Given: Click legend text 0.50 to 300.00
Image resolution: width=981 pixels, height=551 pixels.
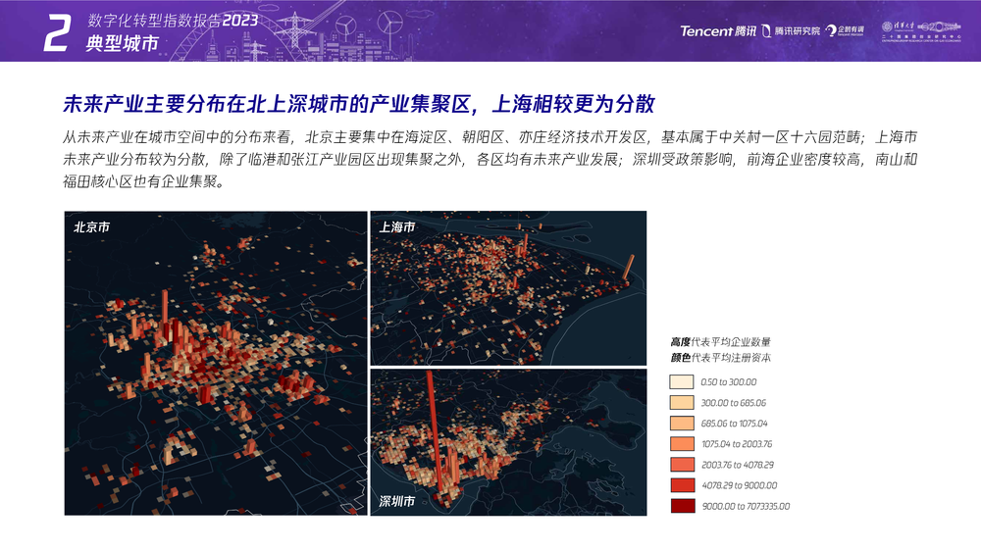Looking at the screenshot, I should point(729,382).
